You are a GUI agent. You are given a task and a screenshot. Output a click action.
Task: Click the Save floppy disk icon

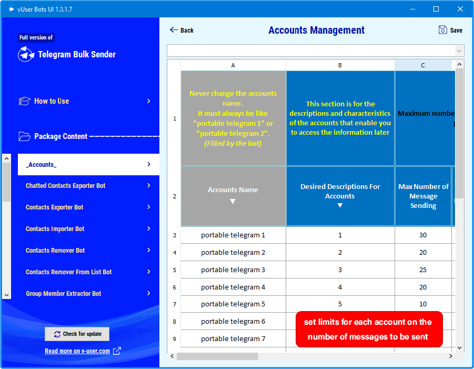point(442,29)
